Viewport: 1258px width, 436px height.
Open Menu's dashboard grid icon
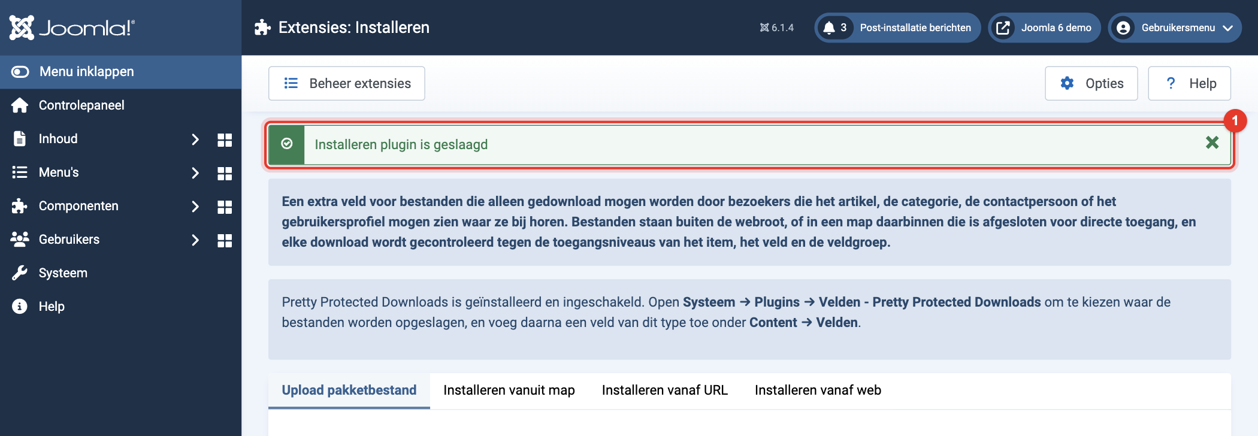point(225,174)
